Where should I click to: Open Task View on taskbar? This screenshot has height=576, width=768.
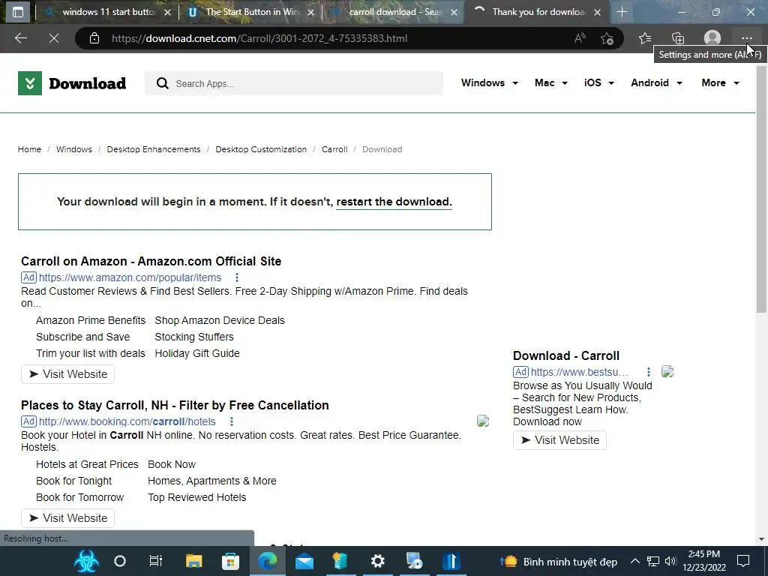(x=156, y=561)
